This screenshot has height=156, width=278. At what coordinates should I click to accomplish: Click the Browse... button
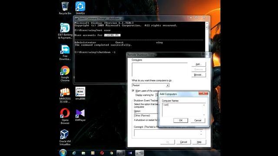coord(199,75)
